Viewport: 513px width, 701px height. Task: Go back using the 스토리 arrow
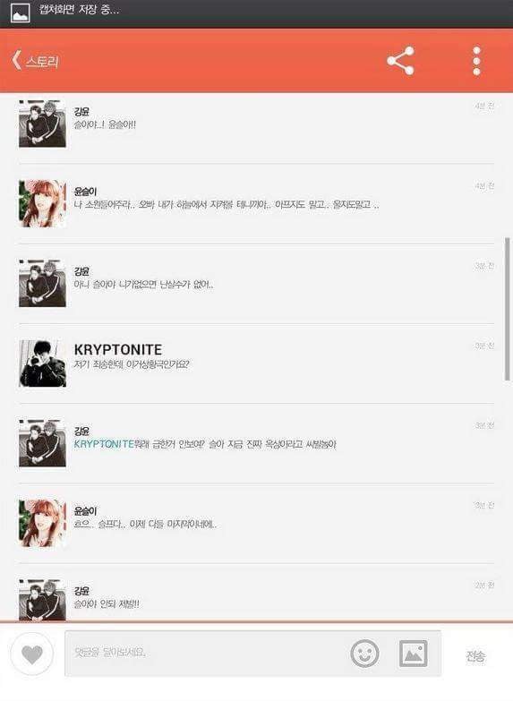[x=35, y=60]
